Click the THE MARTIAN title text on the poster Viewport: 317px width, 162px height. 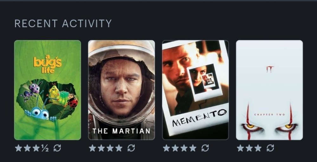[121, 131]
